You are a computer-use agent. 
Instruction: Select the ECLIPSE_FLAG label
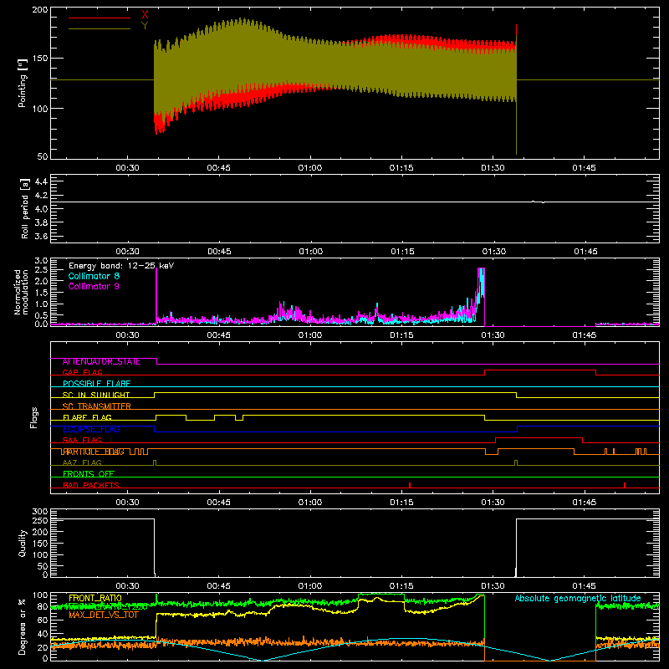[x=91, y=429]
